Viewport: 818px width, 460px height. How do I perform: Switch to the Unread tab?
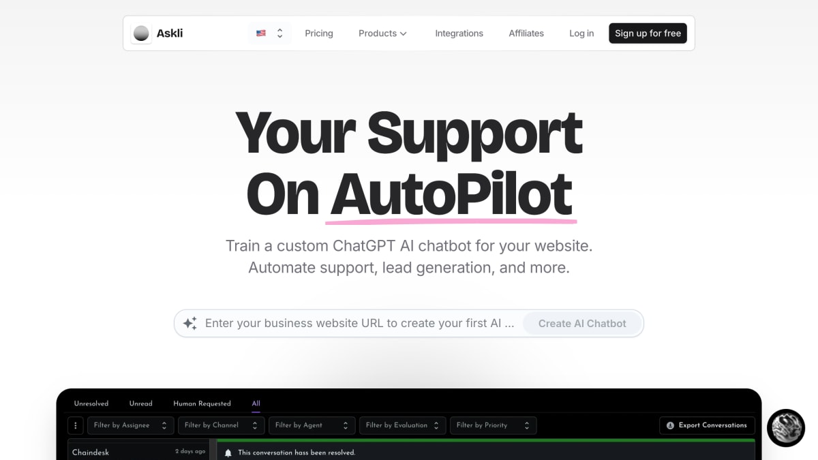point(141,403)
